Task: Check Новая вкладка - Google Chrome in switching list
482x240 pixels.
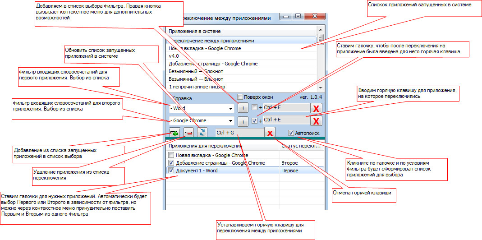Action: (171, 155)
